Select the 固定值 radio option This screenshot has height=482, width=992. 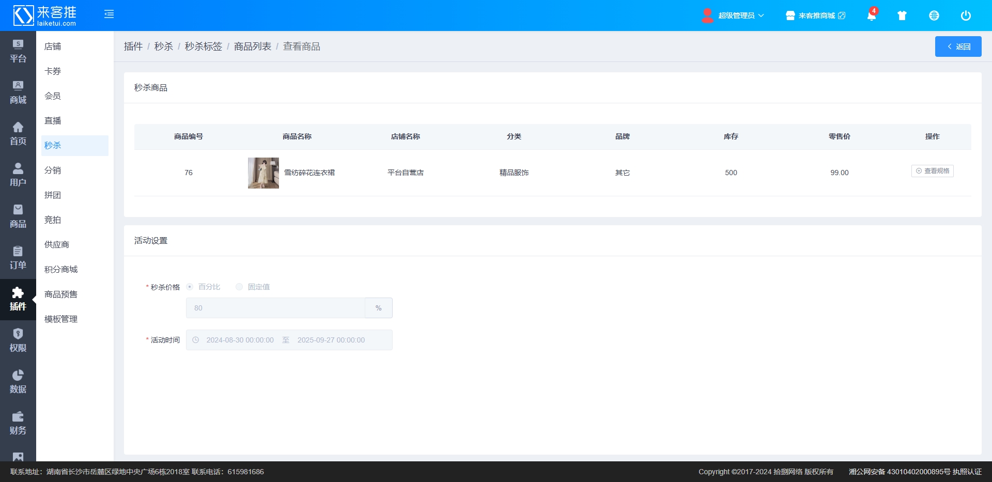point(239,287)
